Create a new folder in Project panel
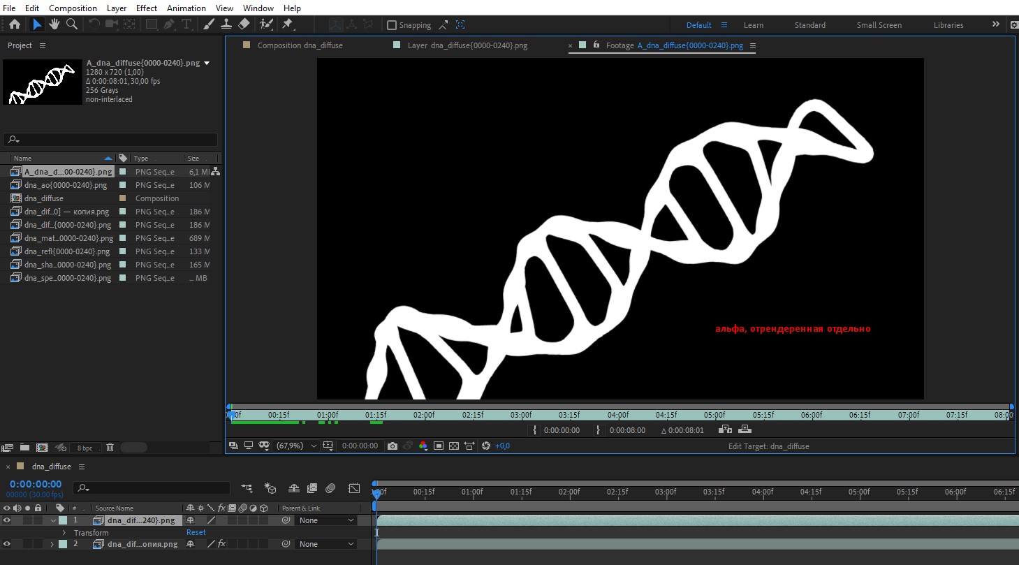Viewport: 1019px width, 565px height. click(x=24, y=447)
